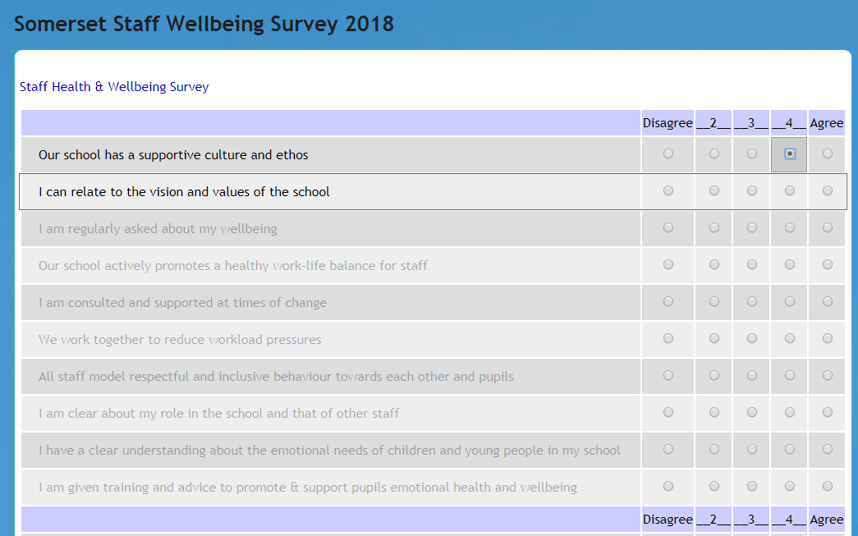
Task: Pick rating 3 for regularly asked about wellbeing
Action: (x=750, y=228)
